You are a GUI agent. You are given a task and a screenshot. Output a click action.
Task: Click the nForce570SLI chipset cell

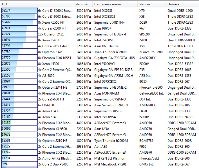pyautogui.click(x=149, y=158)
